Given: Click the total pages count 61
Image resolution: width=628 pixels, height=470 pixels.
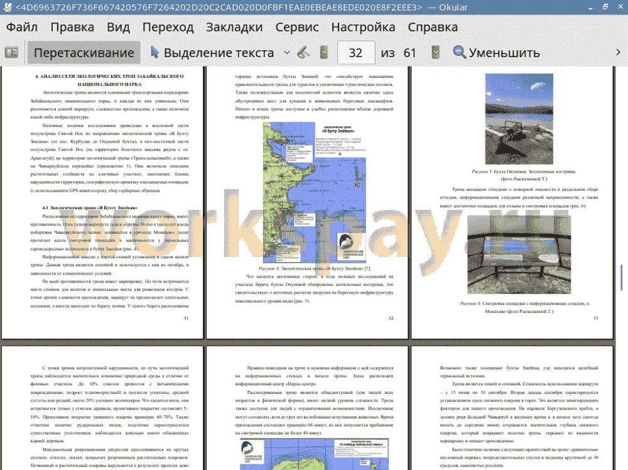Looking at the screenshot, I should [409, 53].
